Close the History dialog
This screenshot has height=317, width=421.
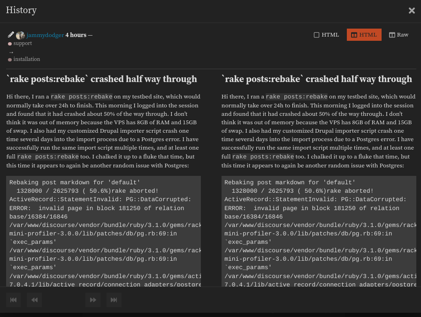412,10
